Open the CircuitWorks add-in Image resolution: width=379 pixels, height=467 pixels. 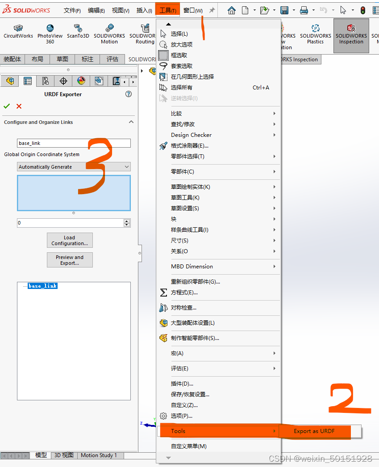[x=18, y=32]
